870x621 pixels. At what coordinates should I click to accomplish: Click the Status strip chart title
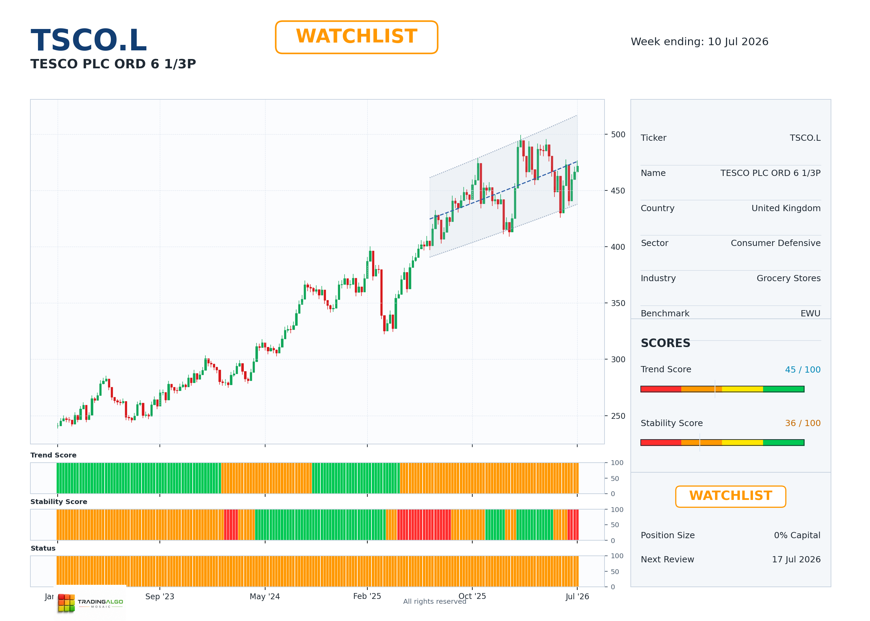tap(43, 548)
